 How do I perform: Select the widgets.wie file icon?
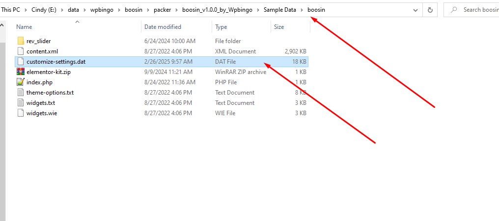pos(21,113)
